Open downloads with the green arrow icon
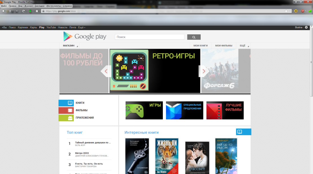 [30, 11]
